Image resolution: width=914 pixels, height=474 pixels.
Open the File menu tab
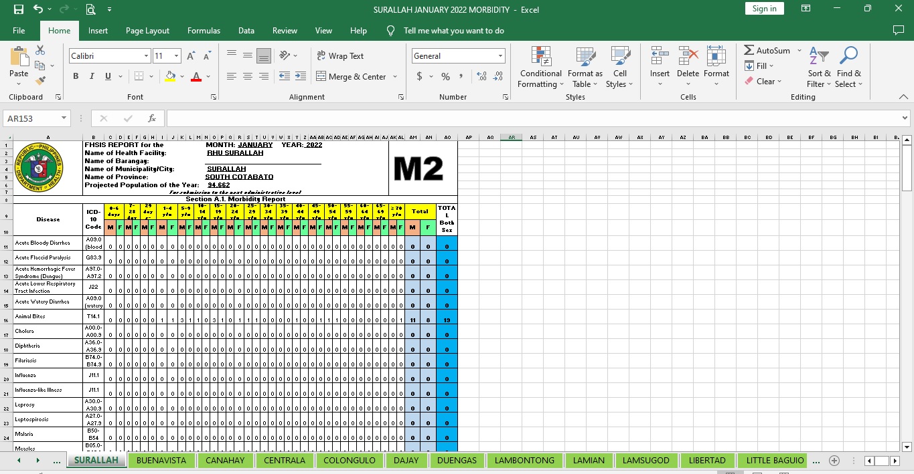19,31
